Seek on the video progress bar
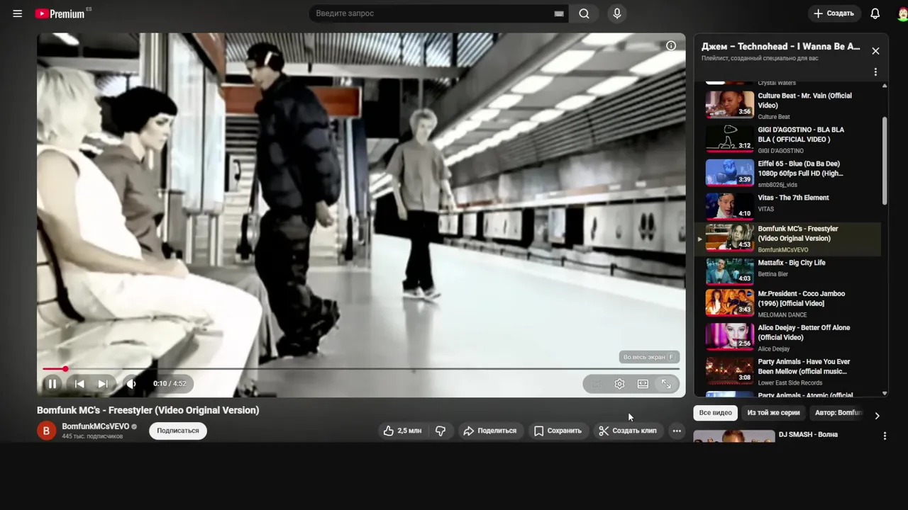The height and width of the screenshot is (510, 908). pos(361,369)
